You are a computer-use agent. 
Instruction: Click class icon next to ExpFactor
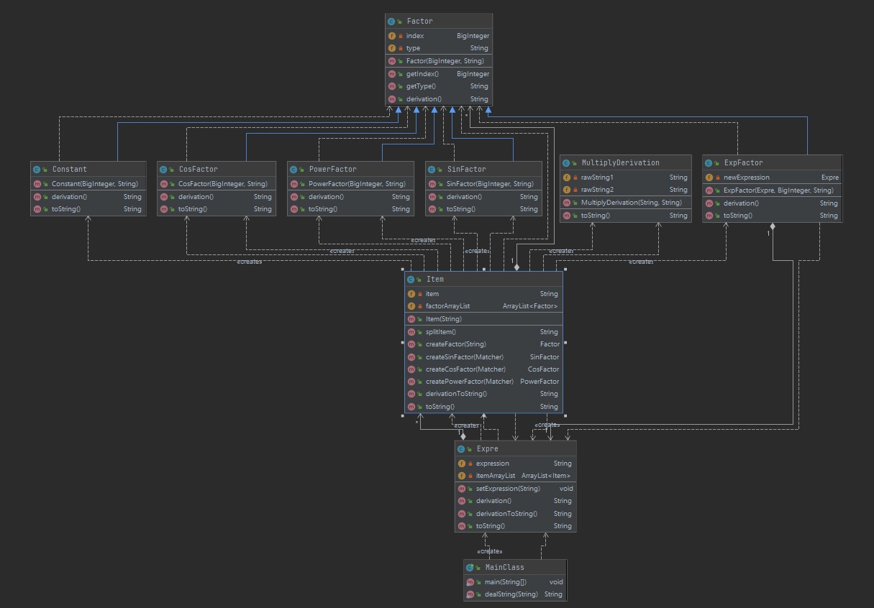coord(709,163)
